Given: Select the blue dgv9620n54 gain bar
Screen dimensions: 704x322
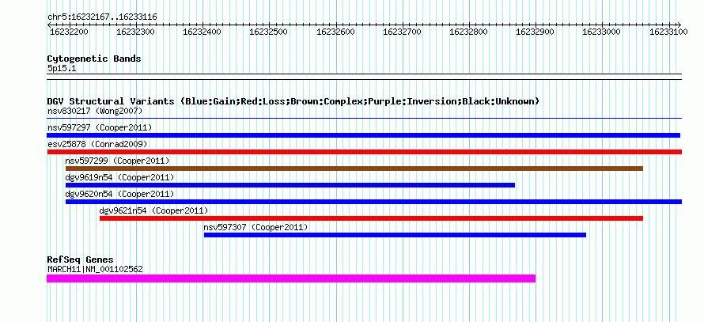Looking at the screenshot, I should tap(373, 202).
